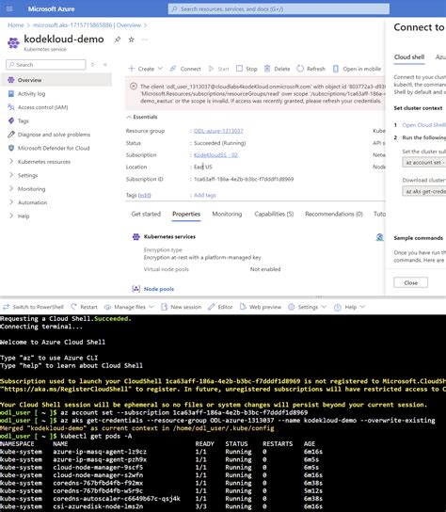Click the Refresh circular arrow icon
Screen dimensions: 446x512
pyautogui.click(x=300, y=69)
